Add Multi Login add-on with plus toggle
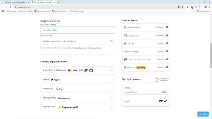 (167, 43)
